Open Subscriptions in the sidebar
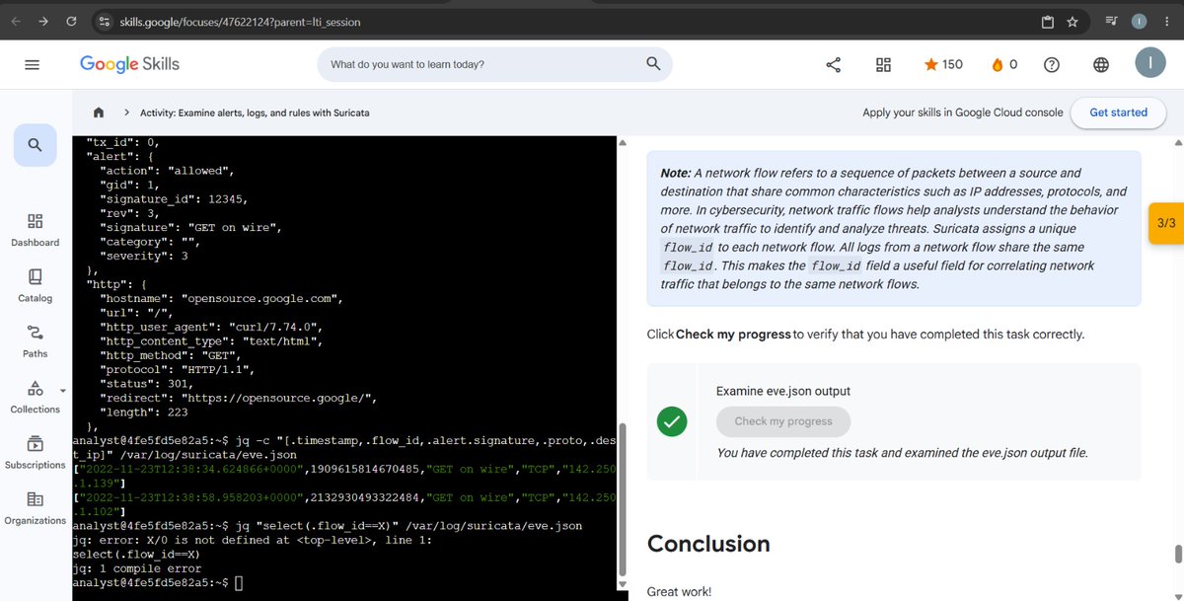Screen dimensions: 1184x601 [x=35, y=452]
